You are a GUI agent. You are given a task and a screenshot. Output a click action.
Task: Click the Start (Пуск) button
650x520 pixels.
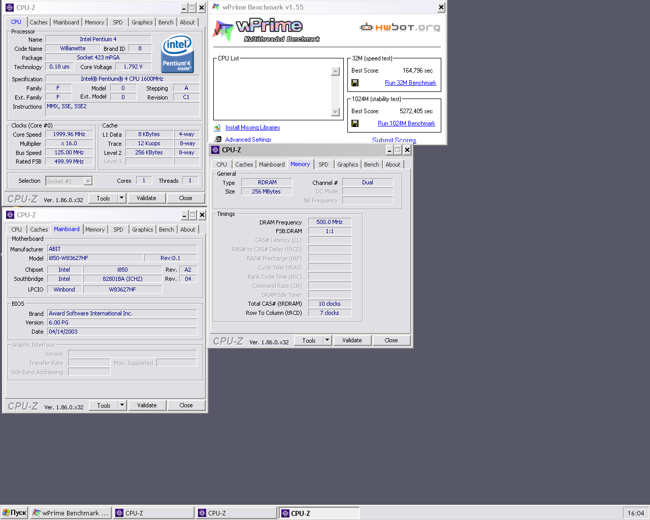pyautogui.click(x=14, y=513)
